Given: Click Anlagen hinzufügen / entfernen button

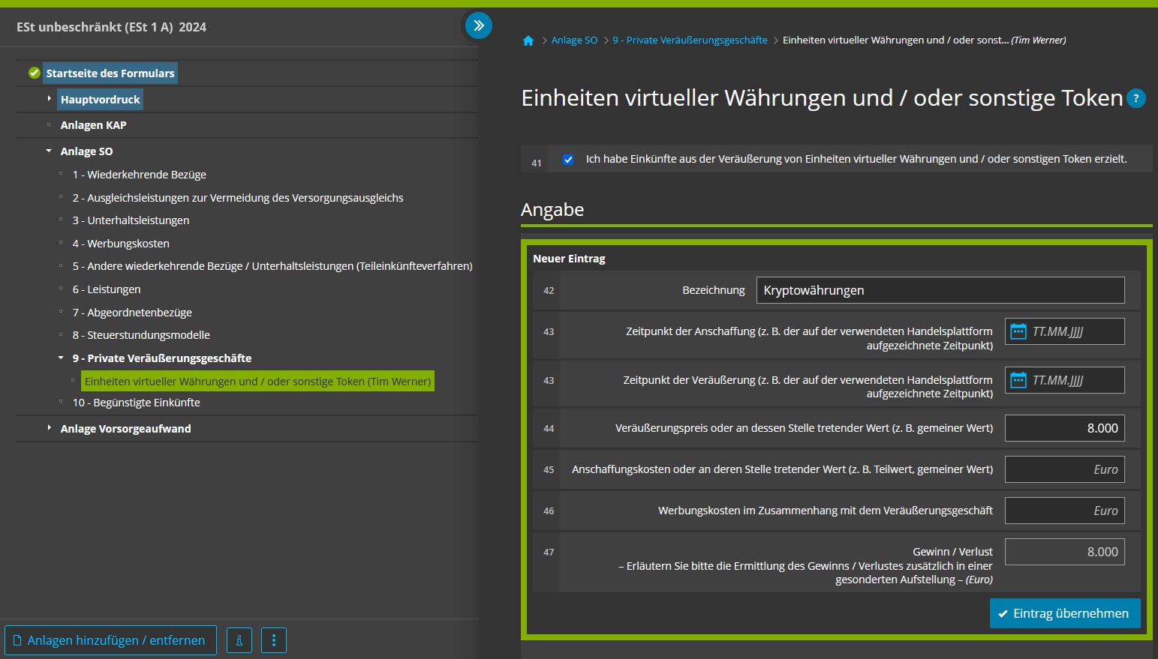Looking at the screenshot, I should click(110, 640).
